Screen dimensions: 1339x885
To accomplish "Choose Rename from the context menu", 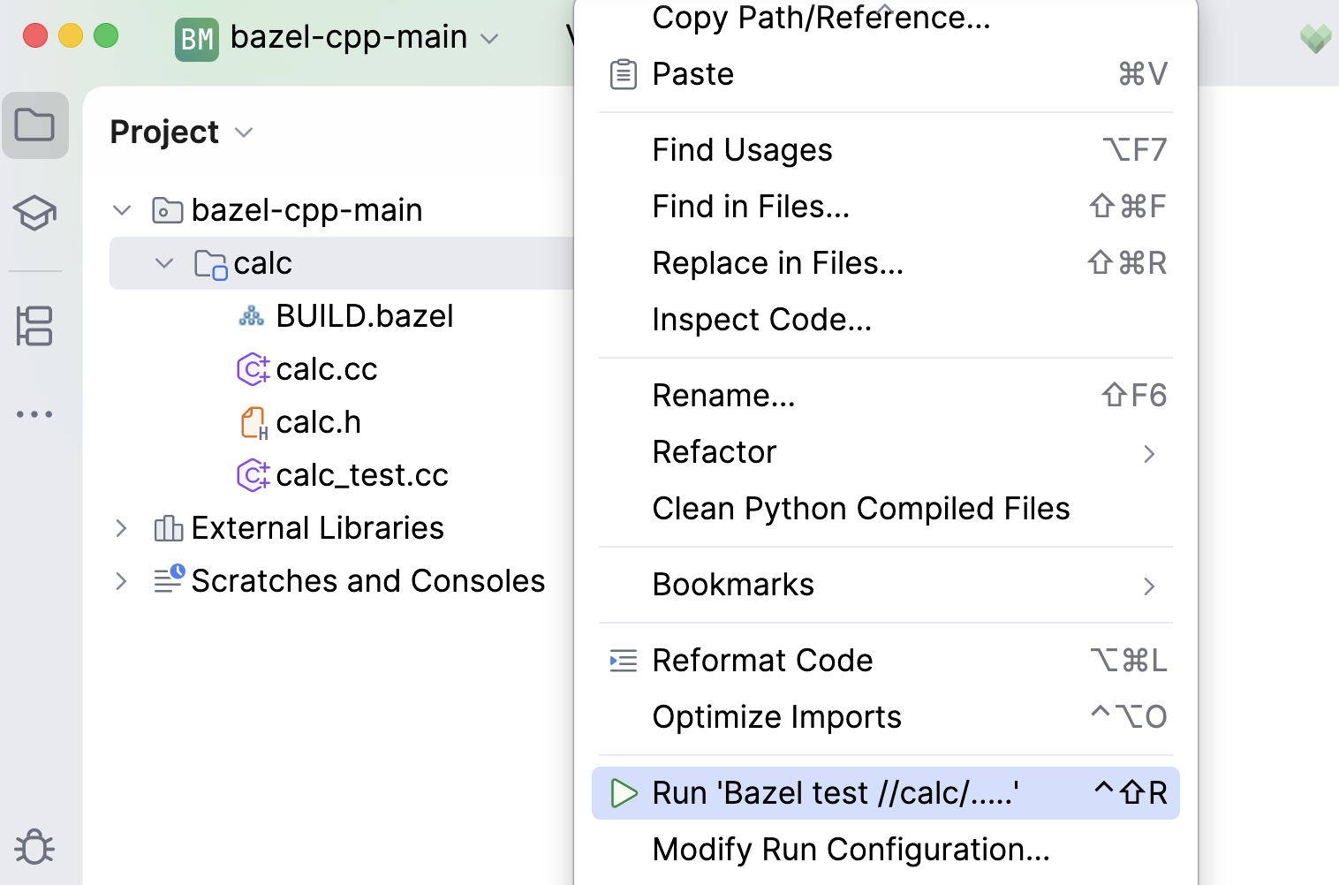I will click(x=886, y=396).
